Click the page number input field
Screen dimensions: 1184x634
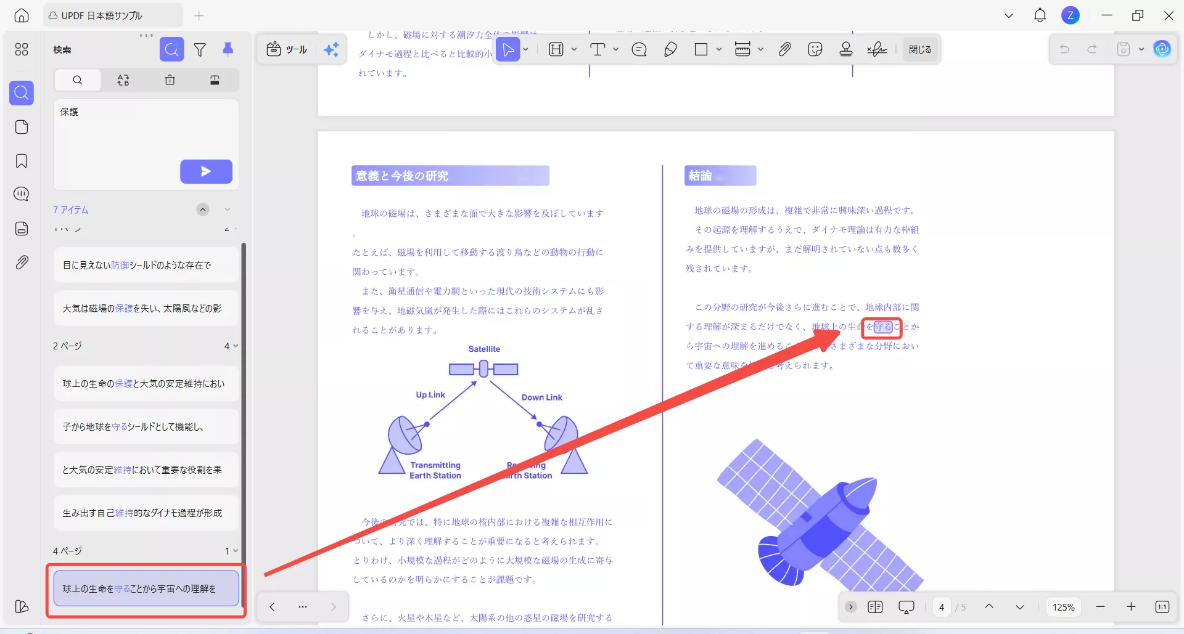pos(942,607)
